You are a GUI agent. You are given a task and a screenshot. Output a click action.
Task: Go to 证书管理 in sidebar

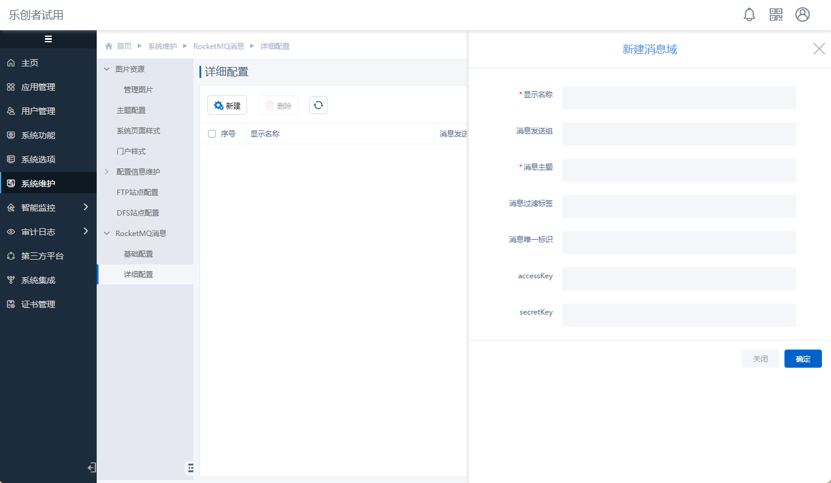coord(38,304)
